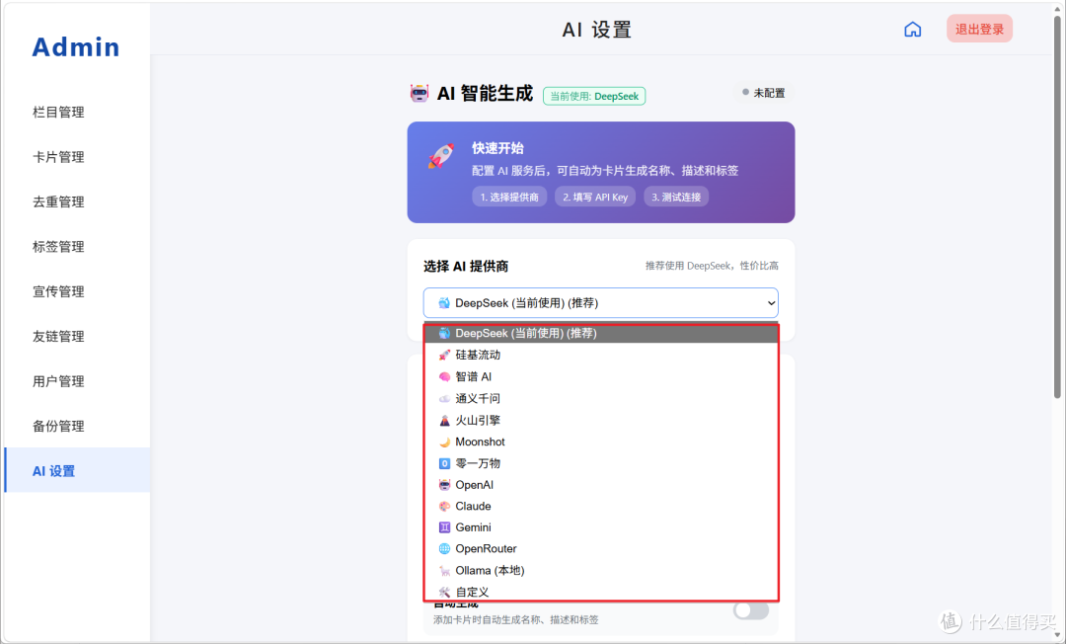Click the 退出登录 logout button
This screenshot has height=644, width=1066.
pyautogui.click(x=979, y=30)
